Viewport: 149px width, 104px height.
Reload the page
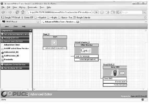[x=17, y=12]
